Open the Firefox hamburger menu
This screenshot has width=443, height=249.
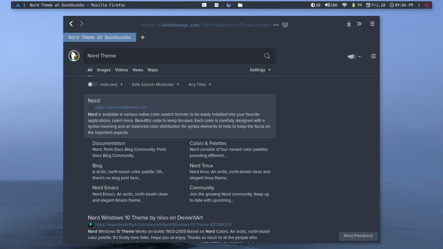(372, 24)
